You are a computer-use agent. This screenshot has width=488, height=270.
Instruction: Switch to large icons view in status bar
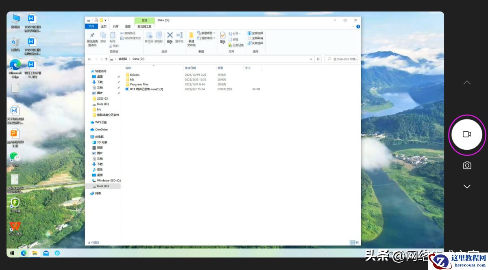[x=357, y=243]
